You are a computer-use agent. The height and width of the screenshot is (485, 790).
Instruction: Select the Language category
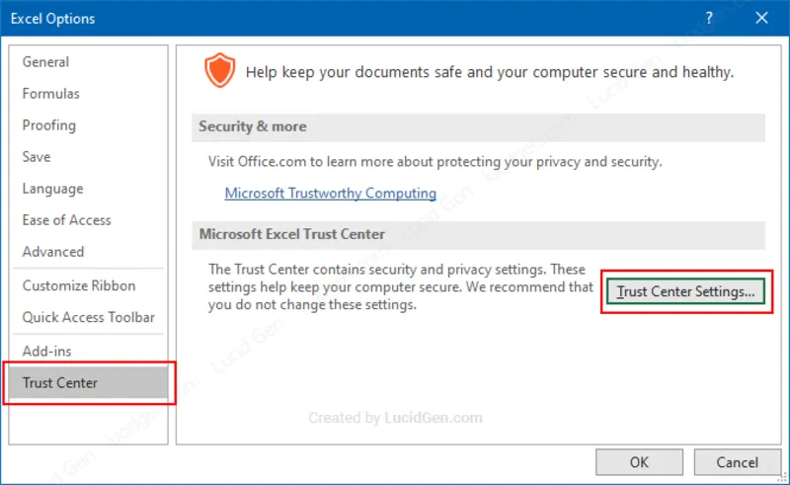pyautogui.click(x=53, y=189)
